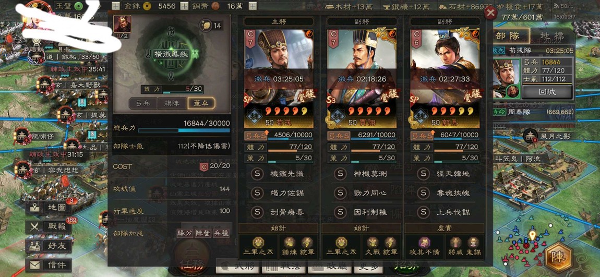Select the 弓兵 troop type option
Image resolution: width=600 pixels, height=277 pixels.
pos(143,103)
